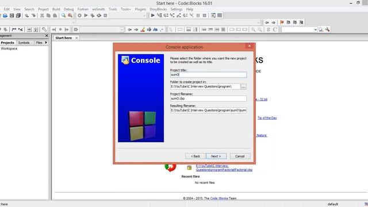Open the incremental search combo box
368x207 pixels.
point(102,29)
